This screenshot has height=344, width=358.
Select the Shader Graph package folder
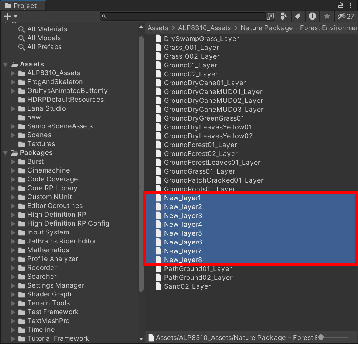click(x=45, y=295)
